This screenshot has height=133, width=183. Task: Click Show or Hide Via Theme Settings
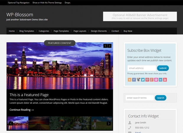pyautogui.click(x=47, y=3)
